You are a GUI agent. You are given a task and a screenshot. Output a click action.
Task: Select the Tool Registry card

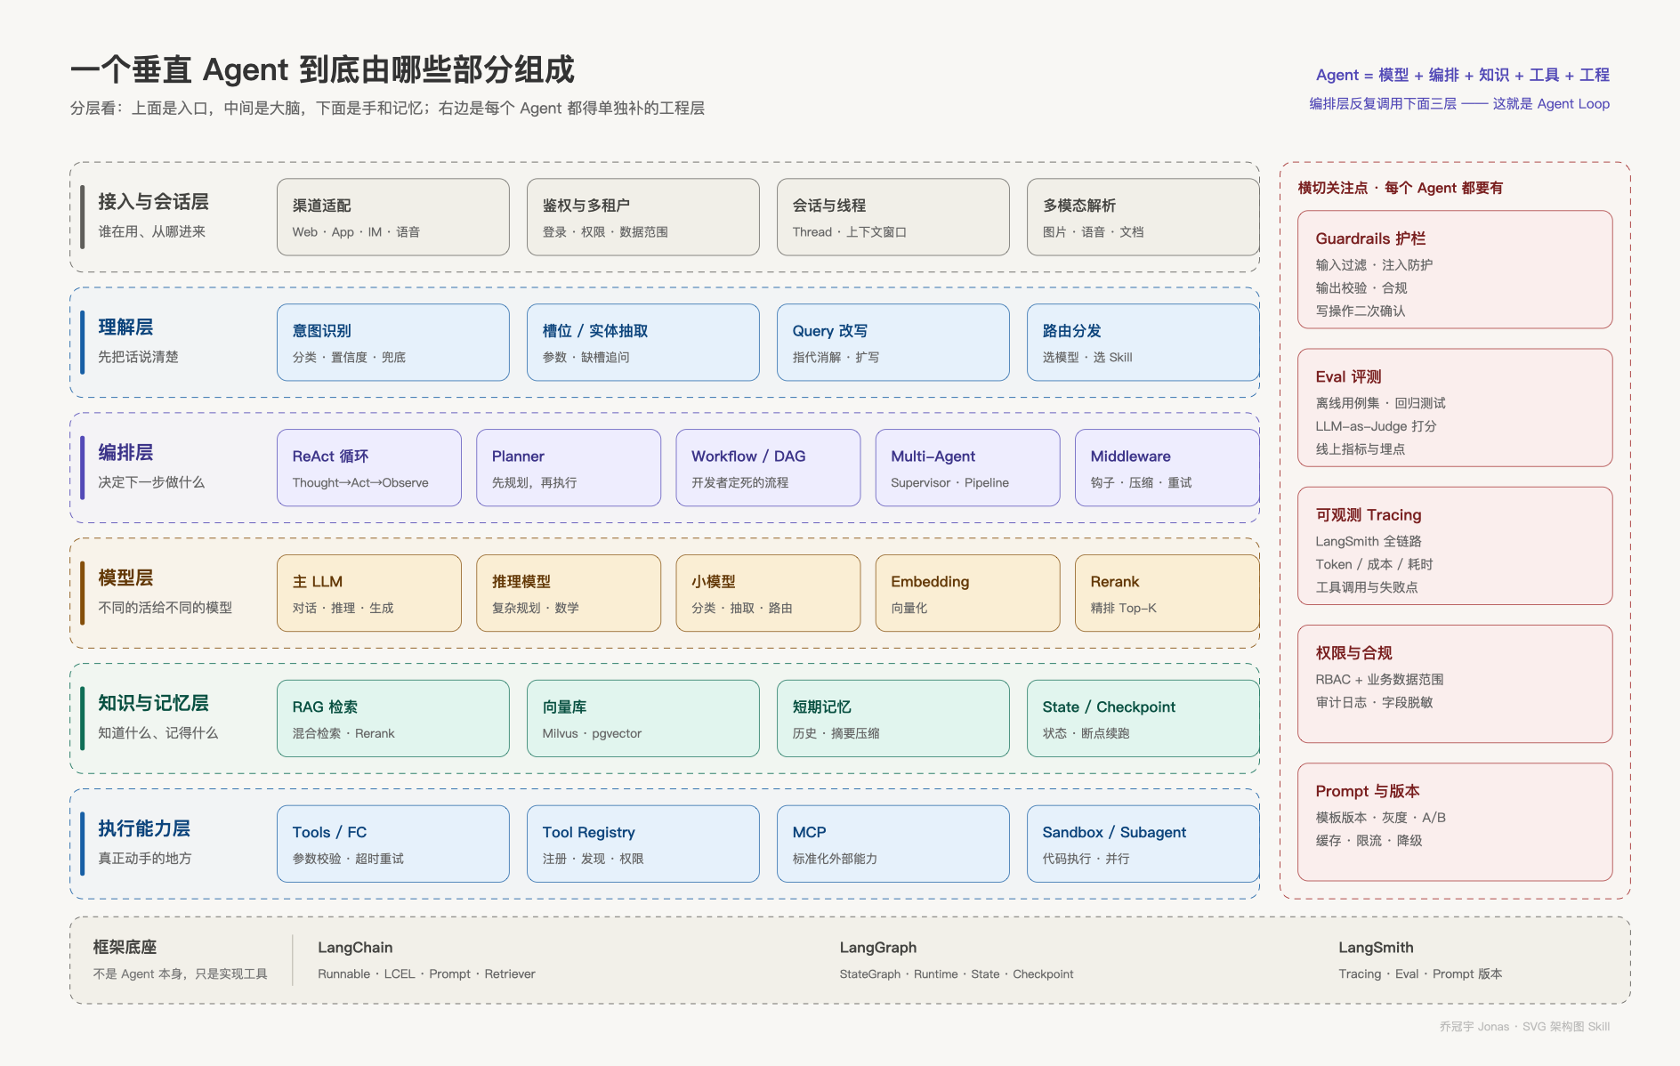(x=643, y=844)
